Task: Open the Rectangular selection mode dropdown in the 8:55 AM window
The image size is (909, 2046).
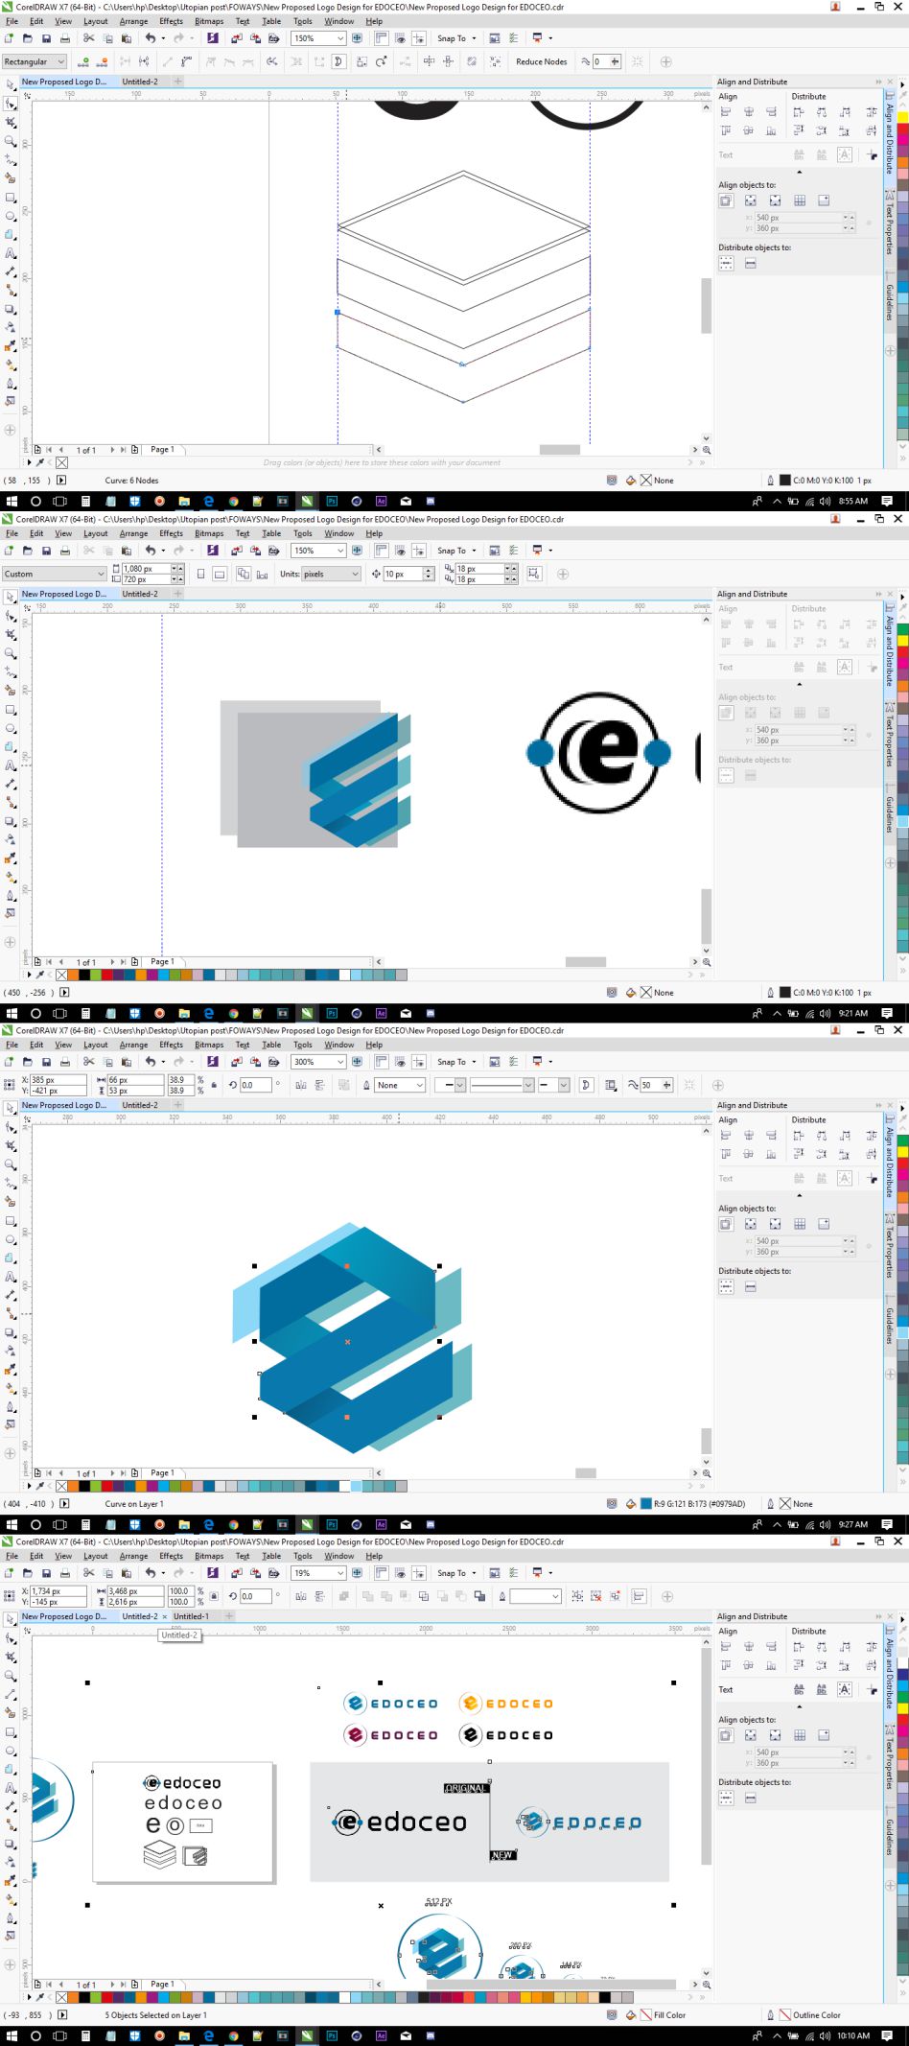Action: click(x=61, y=61)
